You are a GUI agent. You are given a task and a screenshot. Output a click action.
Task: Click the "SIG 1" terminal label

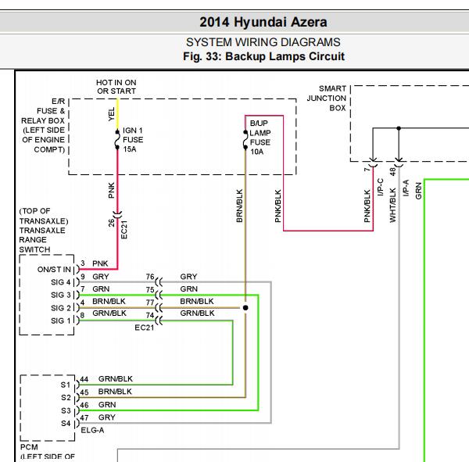click(x=61, y=321)
